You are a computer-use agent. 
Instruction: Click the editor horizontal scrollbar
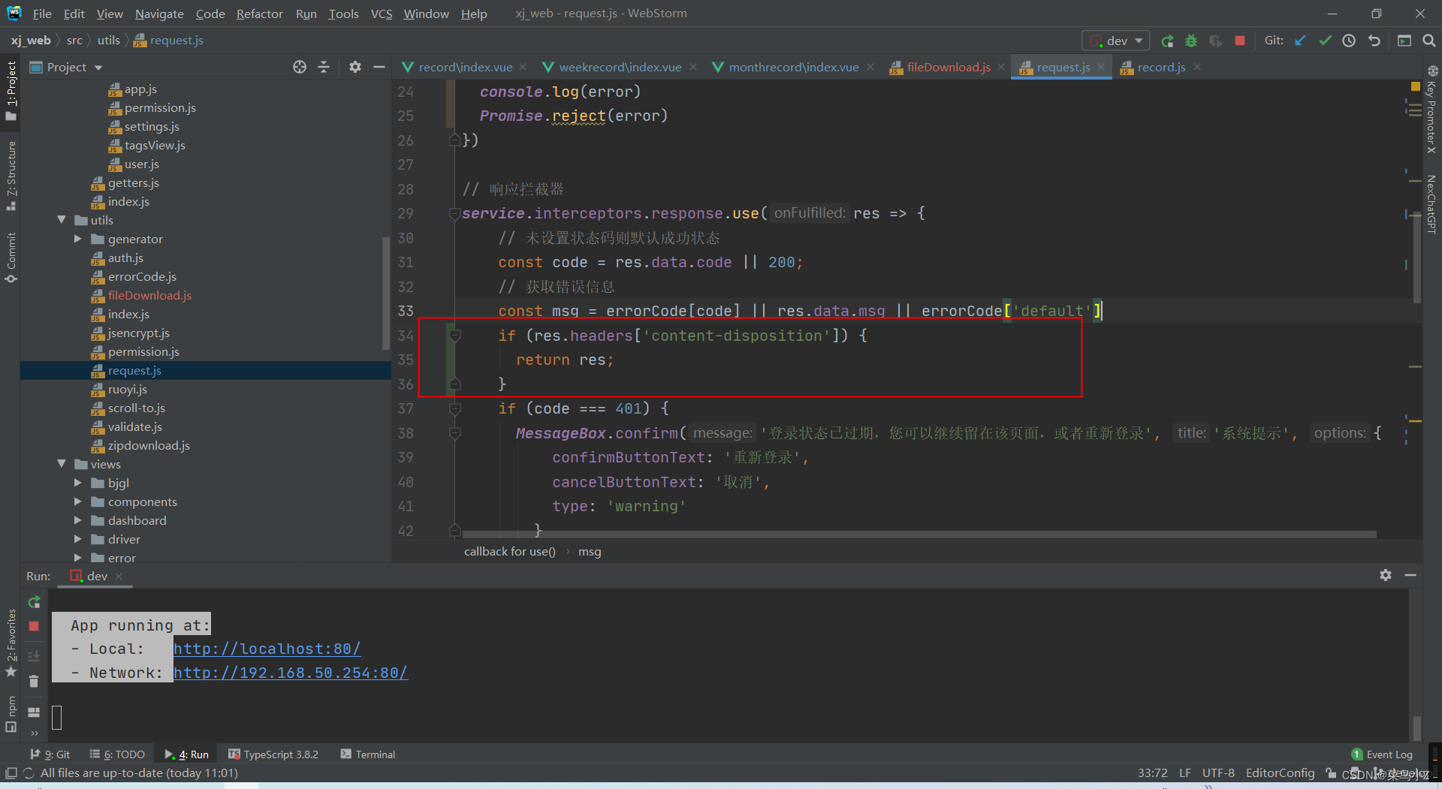(919, 535)
